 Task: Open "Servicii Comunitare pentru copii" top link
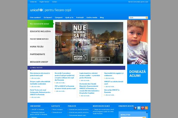click(138, 2)
